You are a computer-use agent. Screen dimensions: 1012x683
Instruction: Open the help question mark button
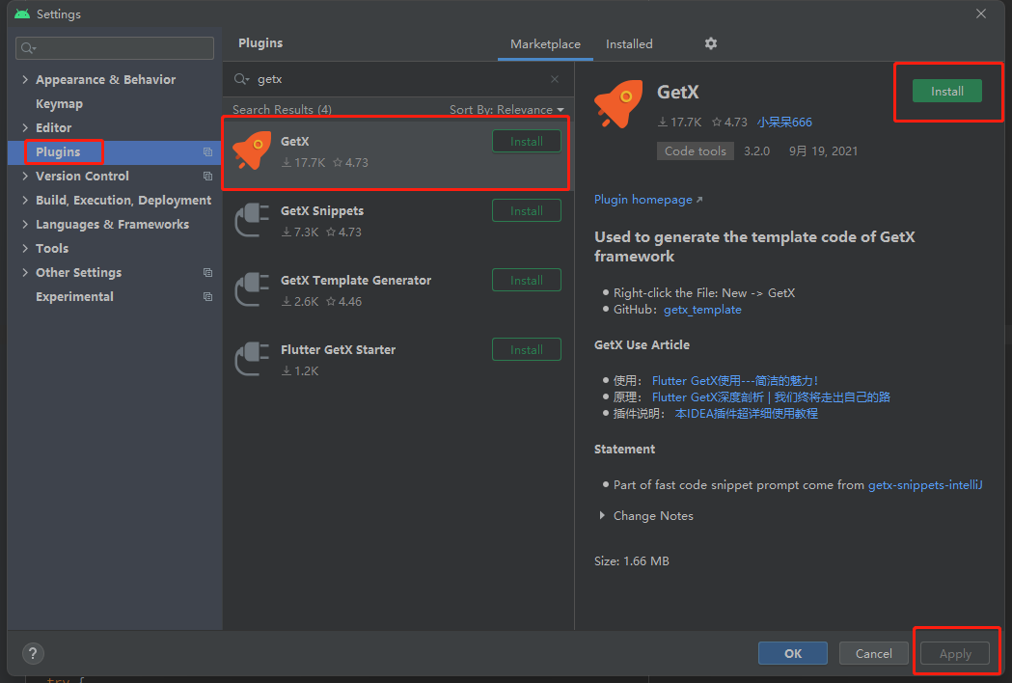coord(33,653)
